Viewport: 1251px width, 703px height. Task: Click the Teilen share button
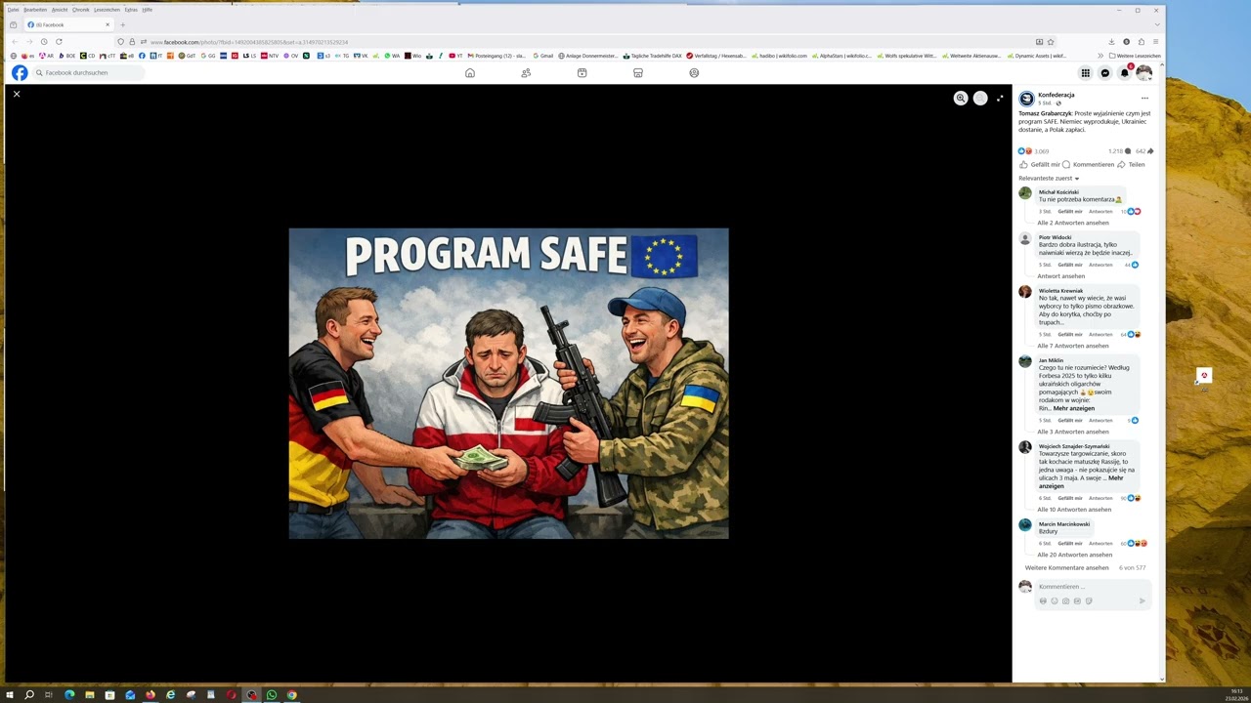point(1131,164)
